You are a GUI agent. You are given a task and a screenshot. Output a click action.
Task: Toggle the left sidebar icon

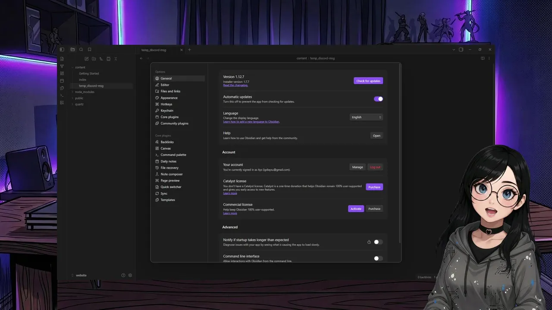pos(62,50)
